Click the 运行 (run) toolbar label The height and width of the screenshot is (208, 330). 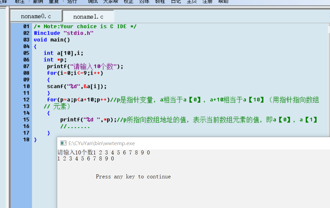click(x=72, y=1)
